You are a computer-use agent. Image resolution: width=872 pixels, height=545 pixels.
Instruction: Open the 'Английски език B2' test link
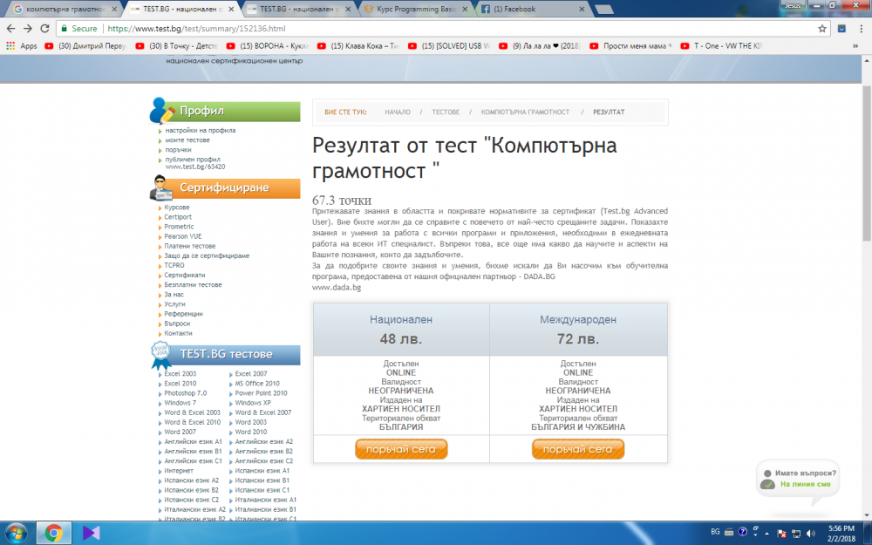[x=263, y=451]
